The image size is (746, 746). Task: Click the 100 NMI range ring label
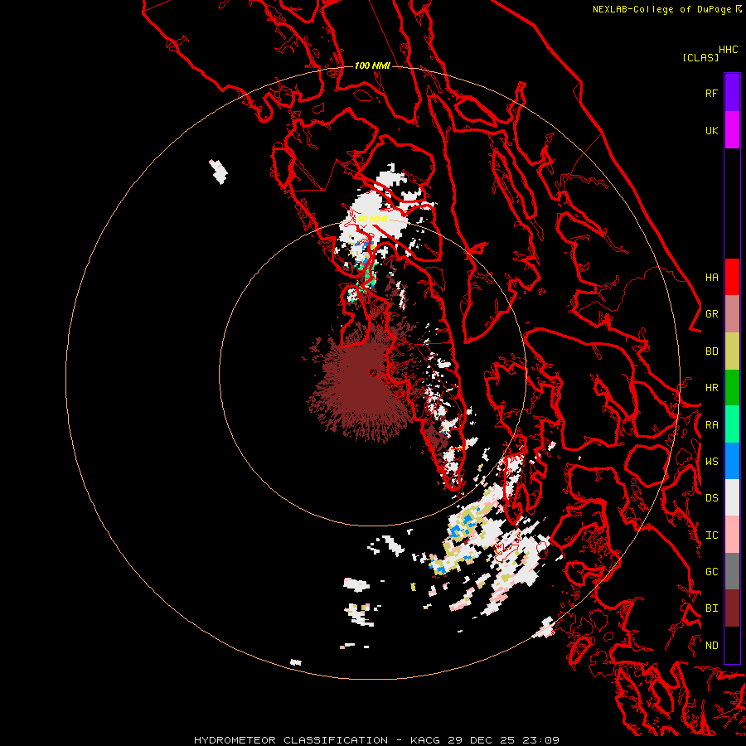pos(372,65)
